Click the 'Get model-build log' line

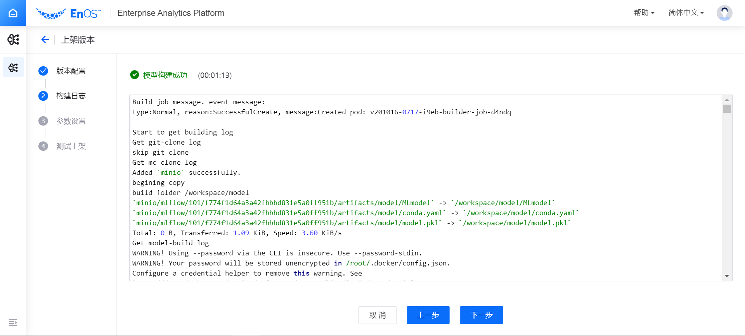pyautogui.click(x=171, y=243)
